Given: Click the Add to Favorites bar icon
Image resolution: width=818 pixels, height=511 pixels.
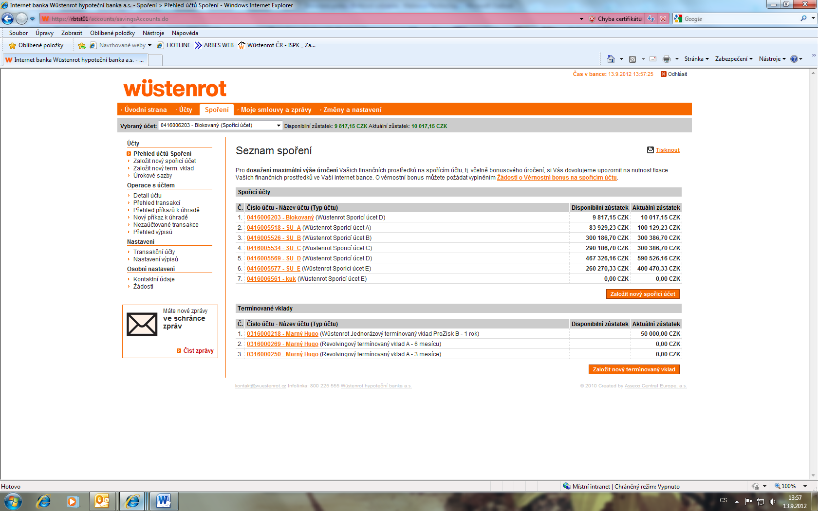Looking at the screenshot, I should [x=82, y=45].
